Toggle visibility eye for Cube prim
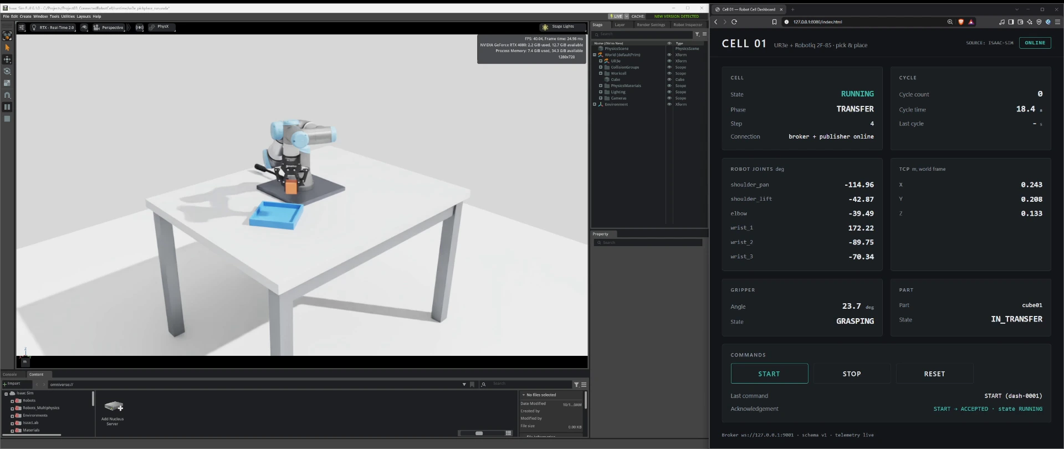This screenshot has width=1064, height=449. tap(669, 79)
